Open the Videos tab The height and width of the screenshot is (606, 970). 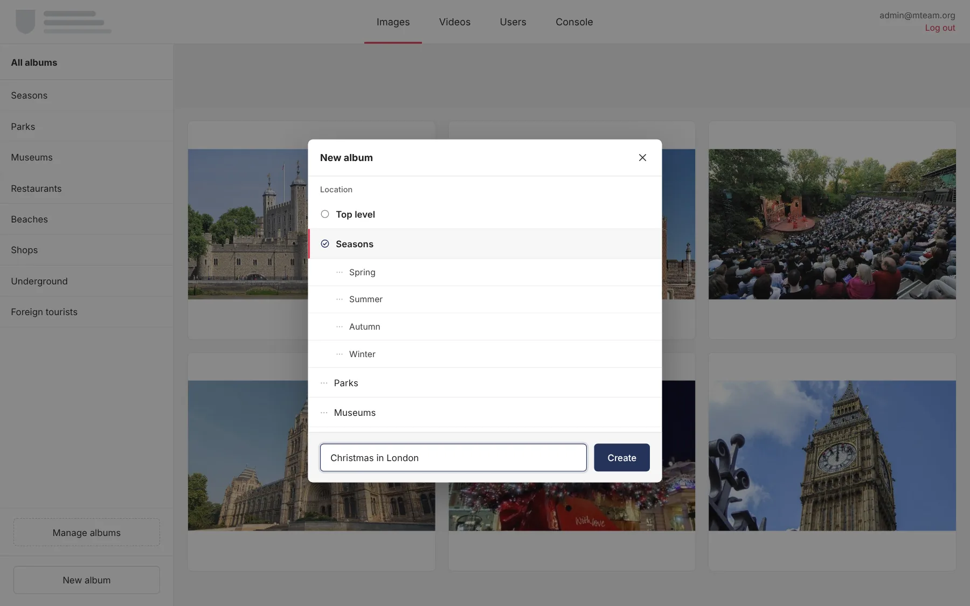coord(455,22)
